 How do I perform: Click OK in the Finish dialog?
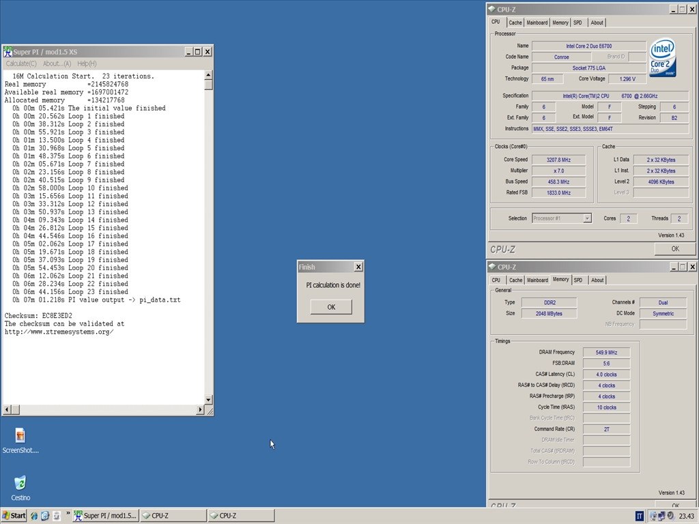click(x=331, y=307)
